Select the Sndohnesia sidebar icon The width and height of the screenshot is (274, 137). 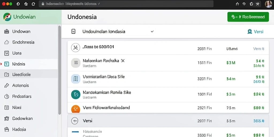[x=7, y=42]
